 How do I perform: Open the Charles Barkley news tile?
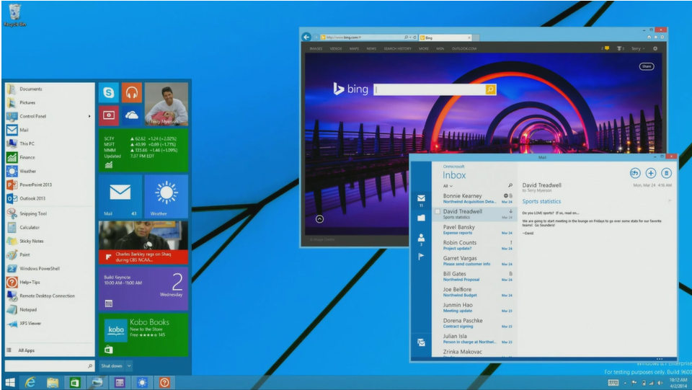(143, 242)
